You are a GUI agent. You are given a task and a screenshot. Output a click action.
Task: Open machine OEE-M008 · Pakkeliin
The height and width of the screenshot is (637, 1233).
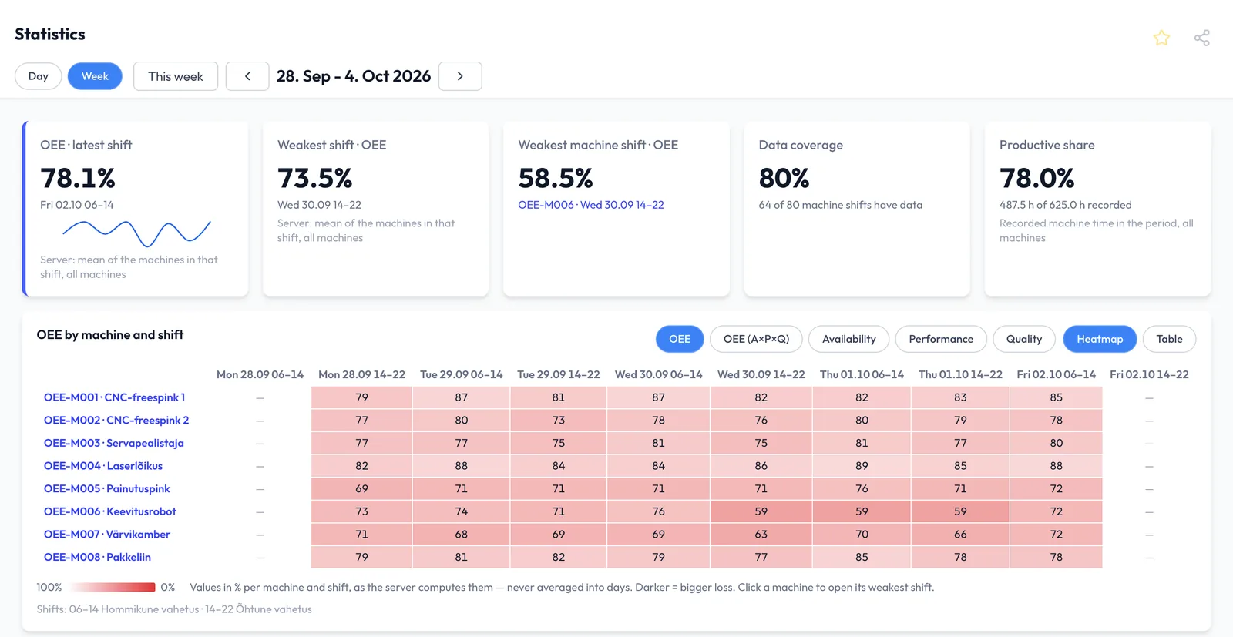coord(97,557)
